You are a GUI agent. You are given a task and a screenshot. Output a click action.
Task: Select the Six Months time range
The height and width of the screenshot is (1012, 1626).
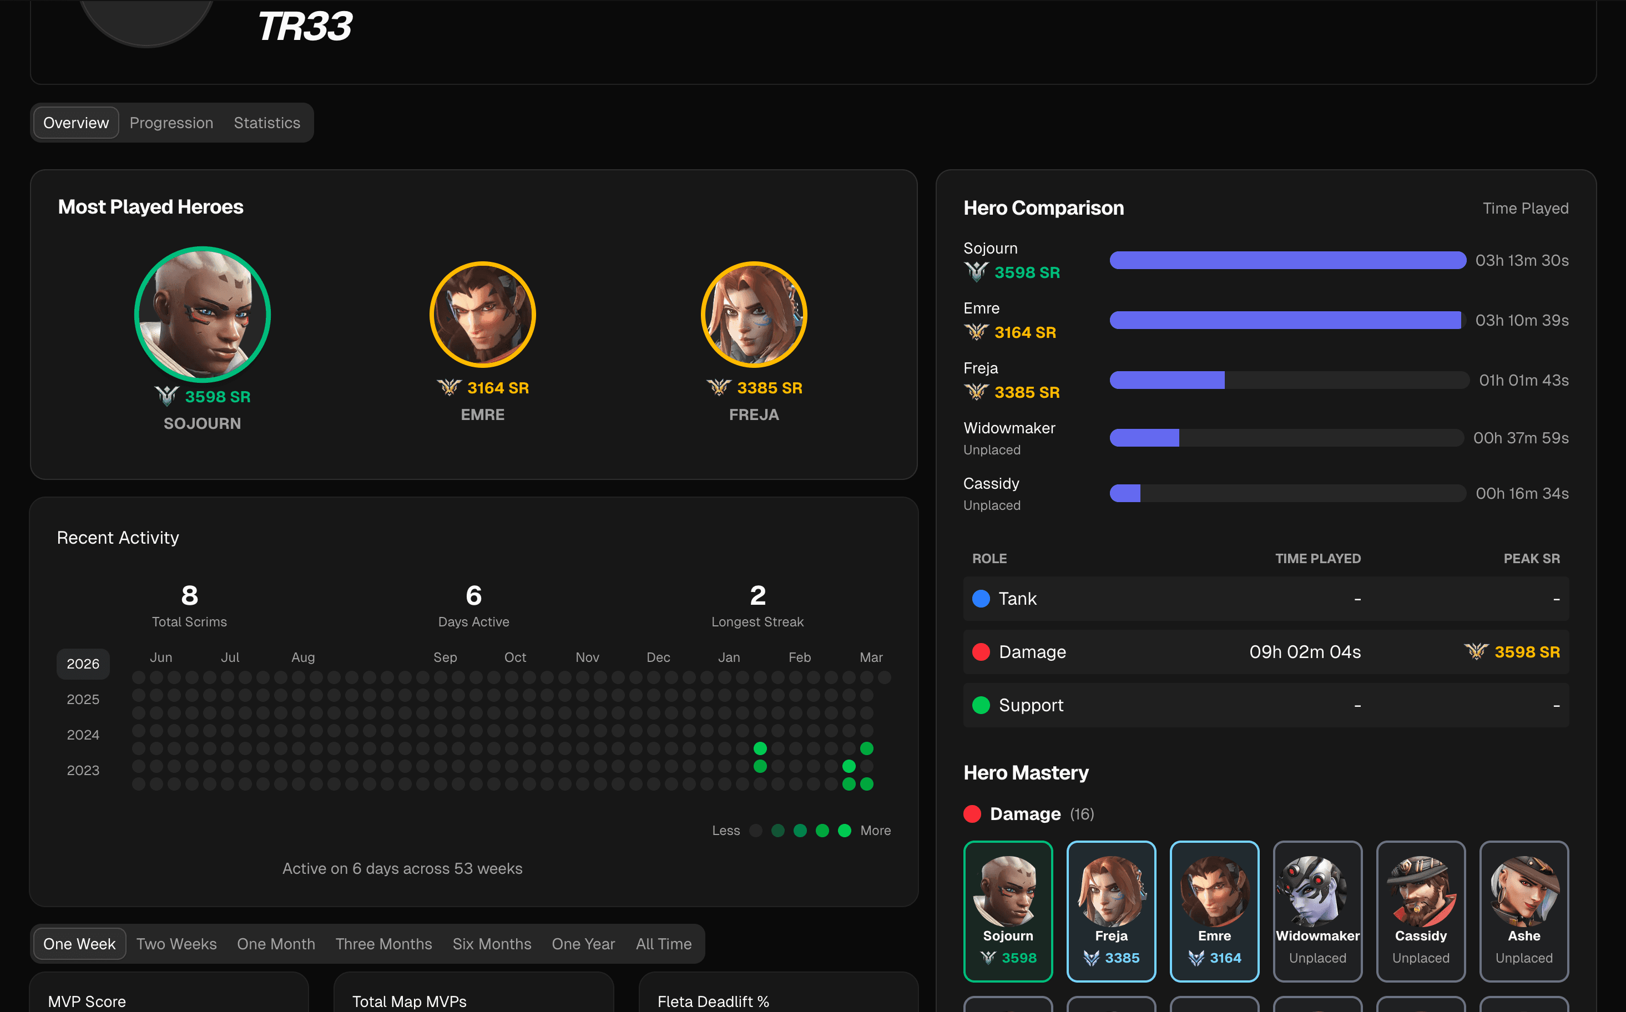tap(492, 944)
